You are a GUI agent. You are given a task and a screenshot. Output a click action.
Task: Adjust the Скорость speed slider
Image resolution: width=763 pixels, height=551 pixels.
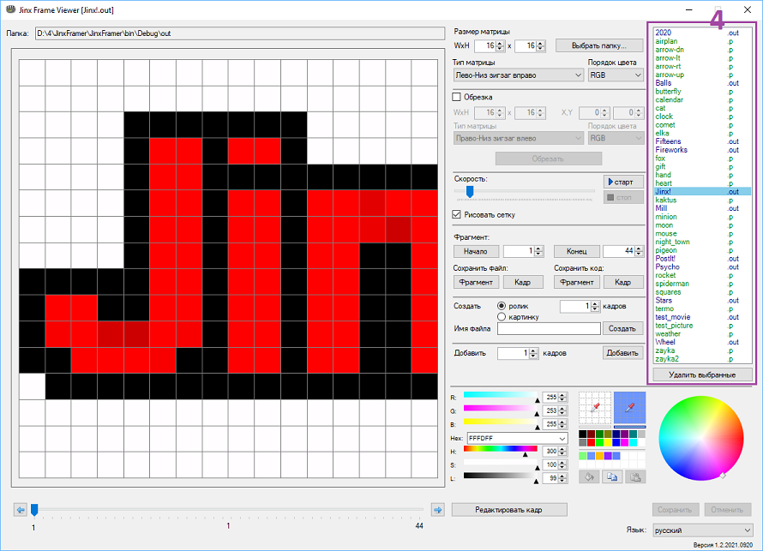pyautogui.click(x=470, y=192)
